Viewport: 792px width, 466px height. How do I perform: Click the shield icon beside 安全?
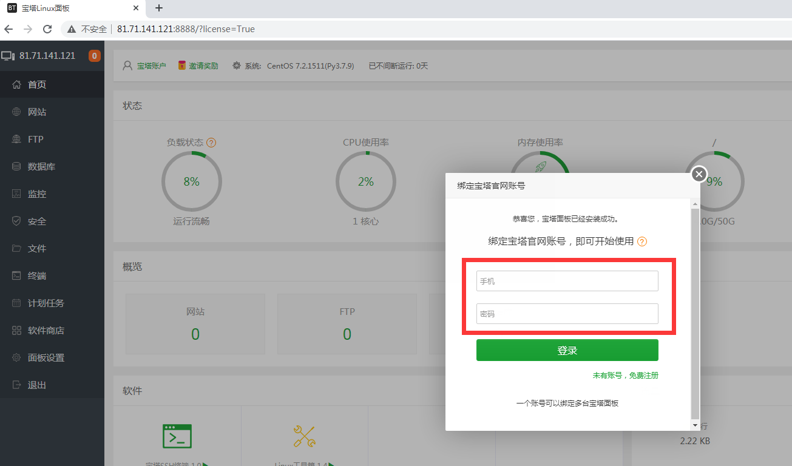(x=16, y=221)
